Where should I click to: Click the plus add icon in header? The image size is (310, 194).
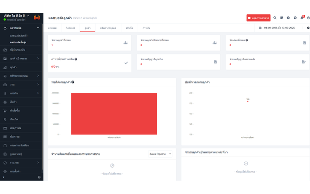point(295,18)
